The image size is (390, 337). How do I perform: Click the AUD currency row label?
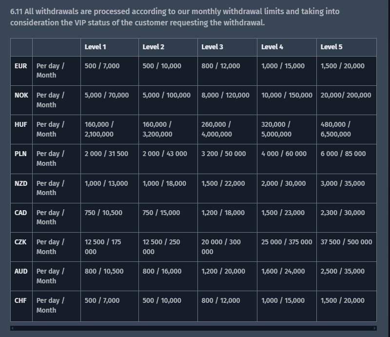21,271
